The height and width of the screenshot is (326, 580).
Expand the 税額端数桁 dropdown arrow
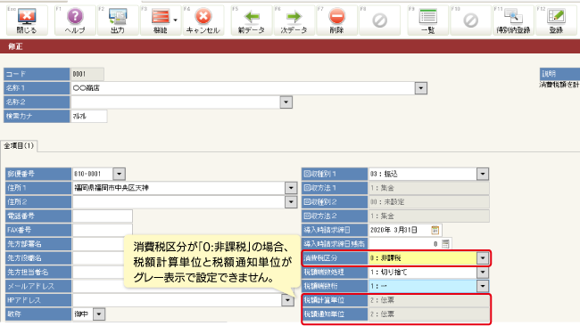(x=483, y=286)
